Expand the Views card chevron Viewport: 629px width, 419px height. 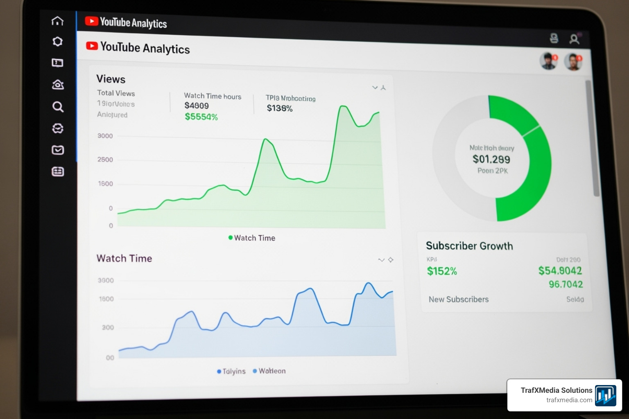coord(375,88)
